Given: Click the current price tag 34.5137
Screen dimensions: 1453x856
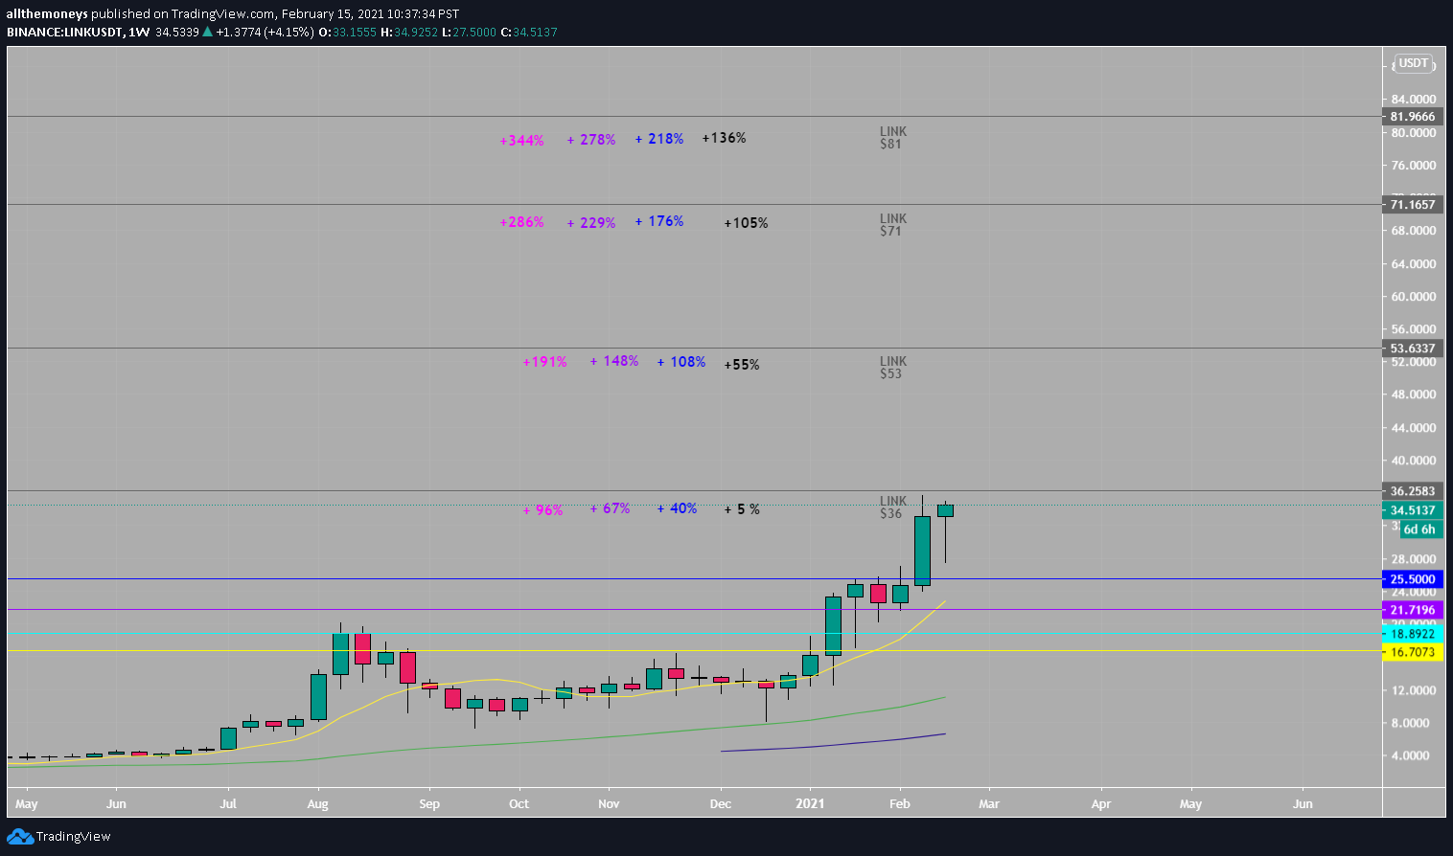Looking at the screenshot, I should pyautogui.click(x=1413, y=510).
